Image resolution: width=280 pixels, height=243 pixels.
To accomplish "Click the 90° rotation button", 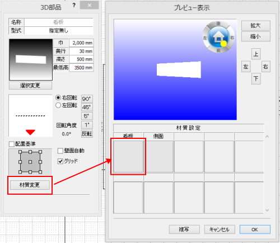I will [87, 99].
